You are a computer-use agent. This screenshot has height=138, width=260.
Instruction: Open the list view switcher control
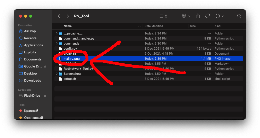163,16
